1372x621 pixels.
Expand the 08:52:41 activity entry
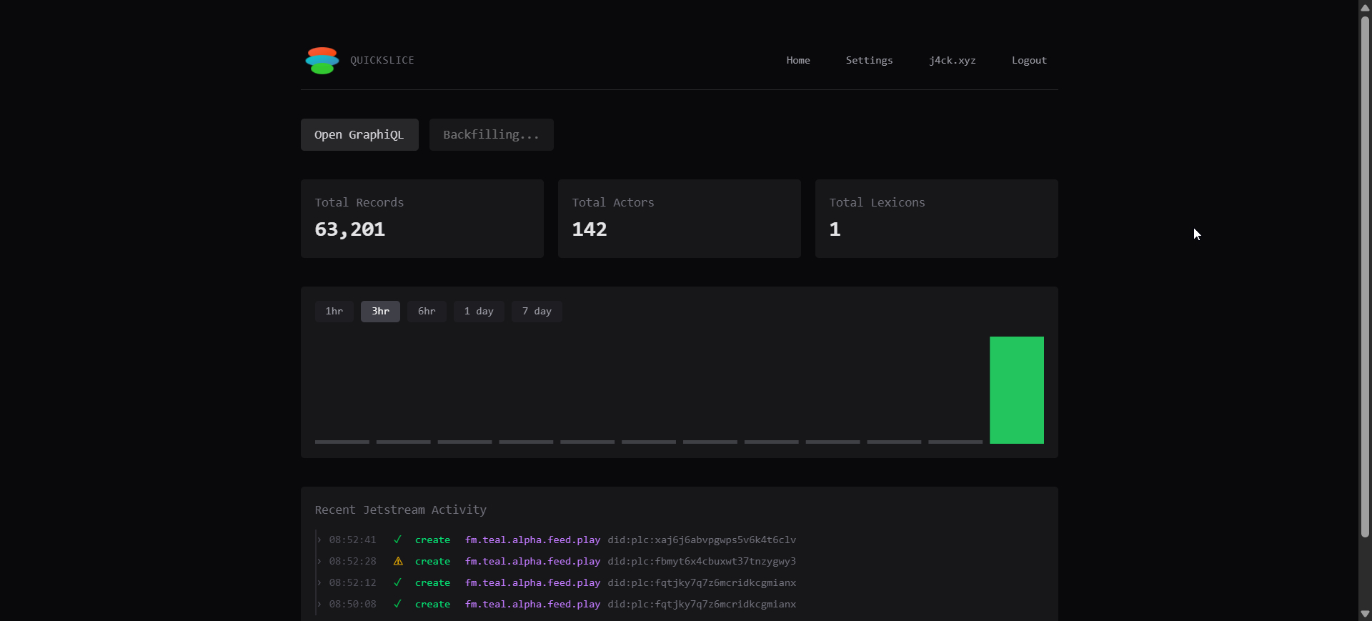coord(319,540)
